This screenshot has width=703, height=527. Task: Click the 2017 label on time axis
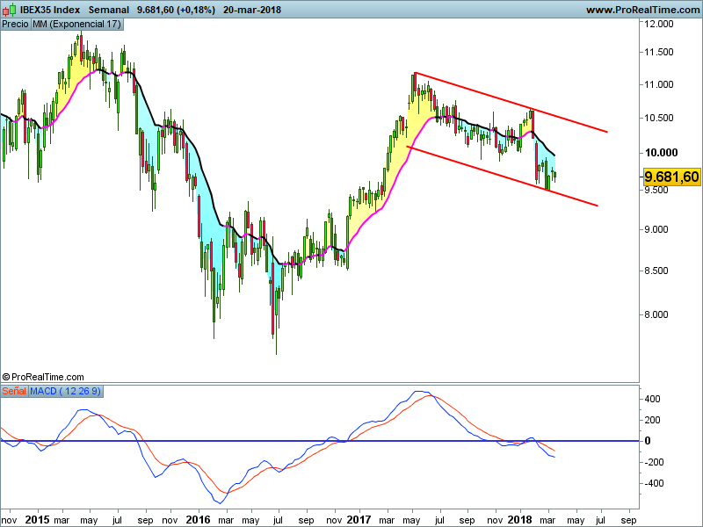point(359,519)
